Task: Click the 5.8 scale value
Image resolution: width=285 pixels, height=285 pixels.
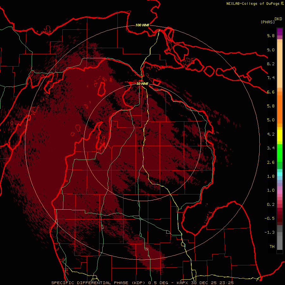Action: point(271,106)
